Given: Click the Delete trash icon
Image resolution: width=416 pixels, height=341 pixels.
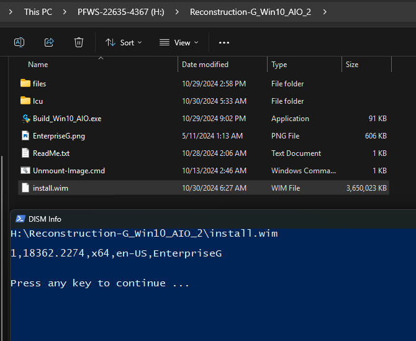Looking at the screenshot, I should 79,42.
